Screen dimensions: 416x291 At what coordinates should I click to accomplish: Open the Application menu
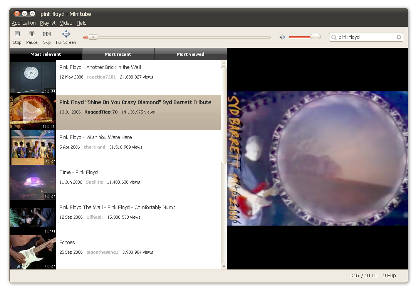(x=23, y=23)
